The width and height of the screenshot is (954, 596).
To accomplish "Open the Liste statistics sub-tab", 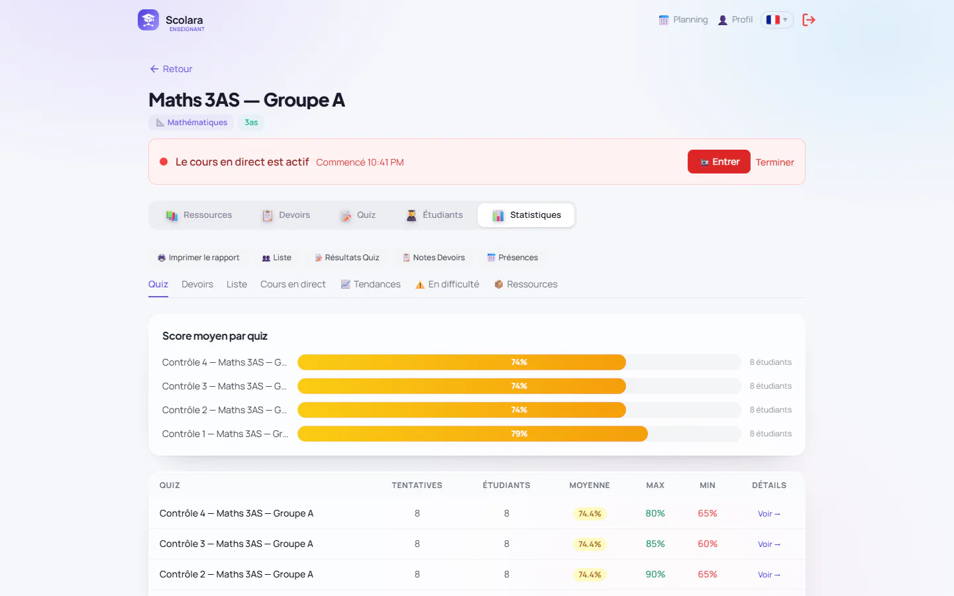I will tap(237, 284).
